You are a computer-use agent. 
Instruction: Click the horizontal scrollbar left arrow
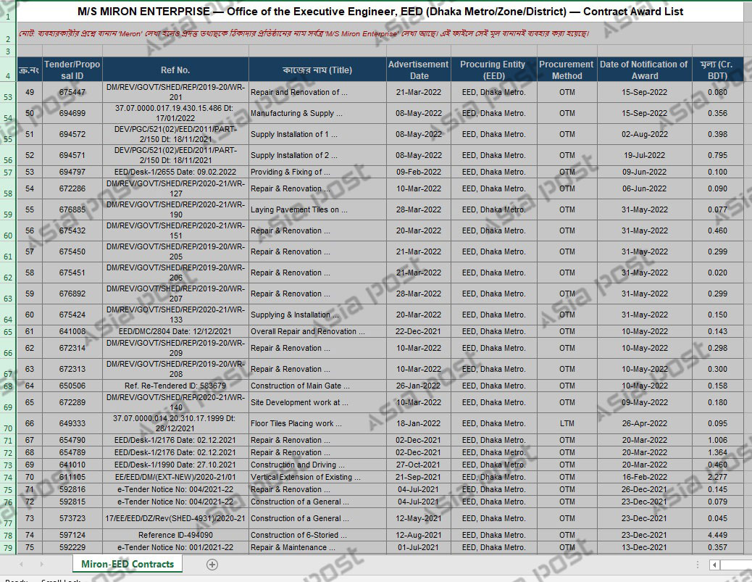(x=714, y=565)
